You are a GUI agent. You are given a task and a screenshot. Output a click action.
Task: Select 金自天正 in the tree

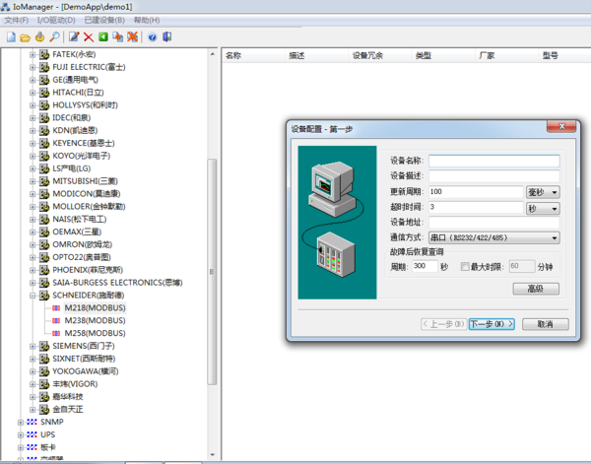(x=68, y=410)
